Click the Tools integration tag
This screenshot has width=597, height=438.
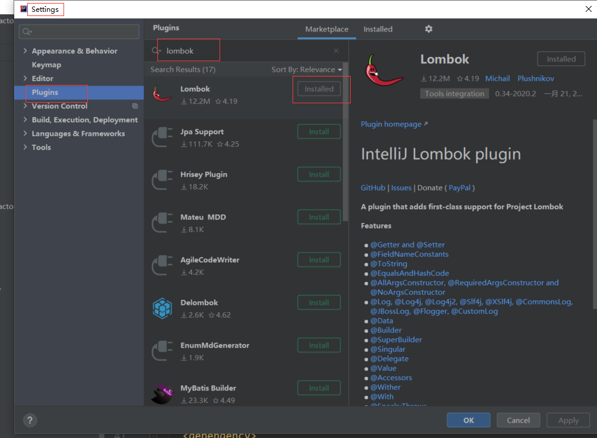454,94
